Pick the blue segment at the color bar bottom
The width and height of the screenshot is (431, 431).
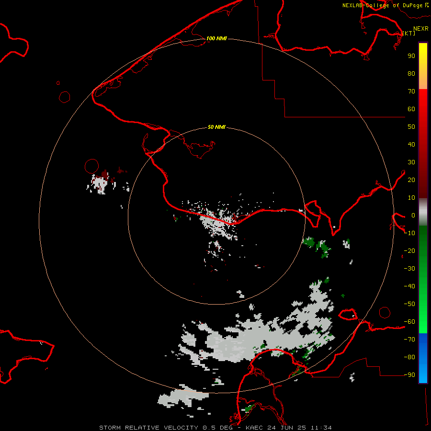[x=423, y=358]
